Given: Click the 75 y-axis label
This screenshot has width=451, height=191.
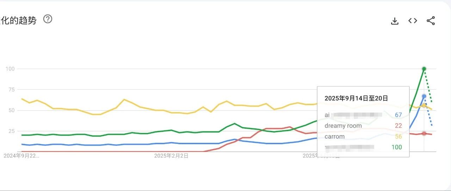Looking at the screenshot, I should 11,89.
